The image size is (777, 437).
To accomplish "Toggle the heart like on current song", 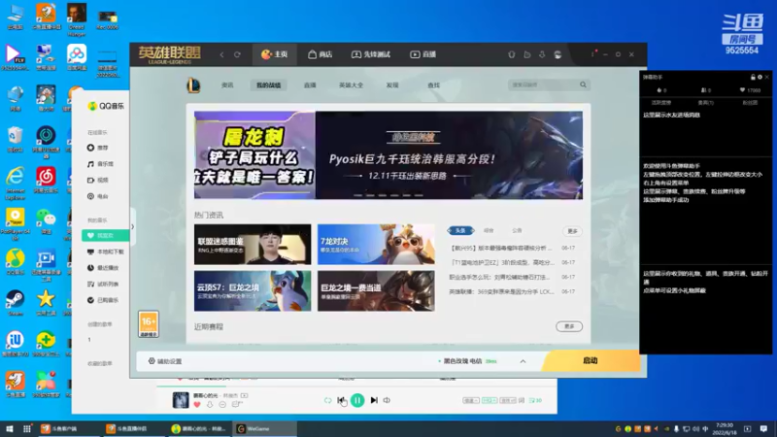I will pos(197,405).
